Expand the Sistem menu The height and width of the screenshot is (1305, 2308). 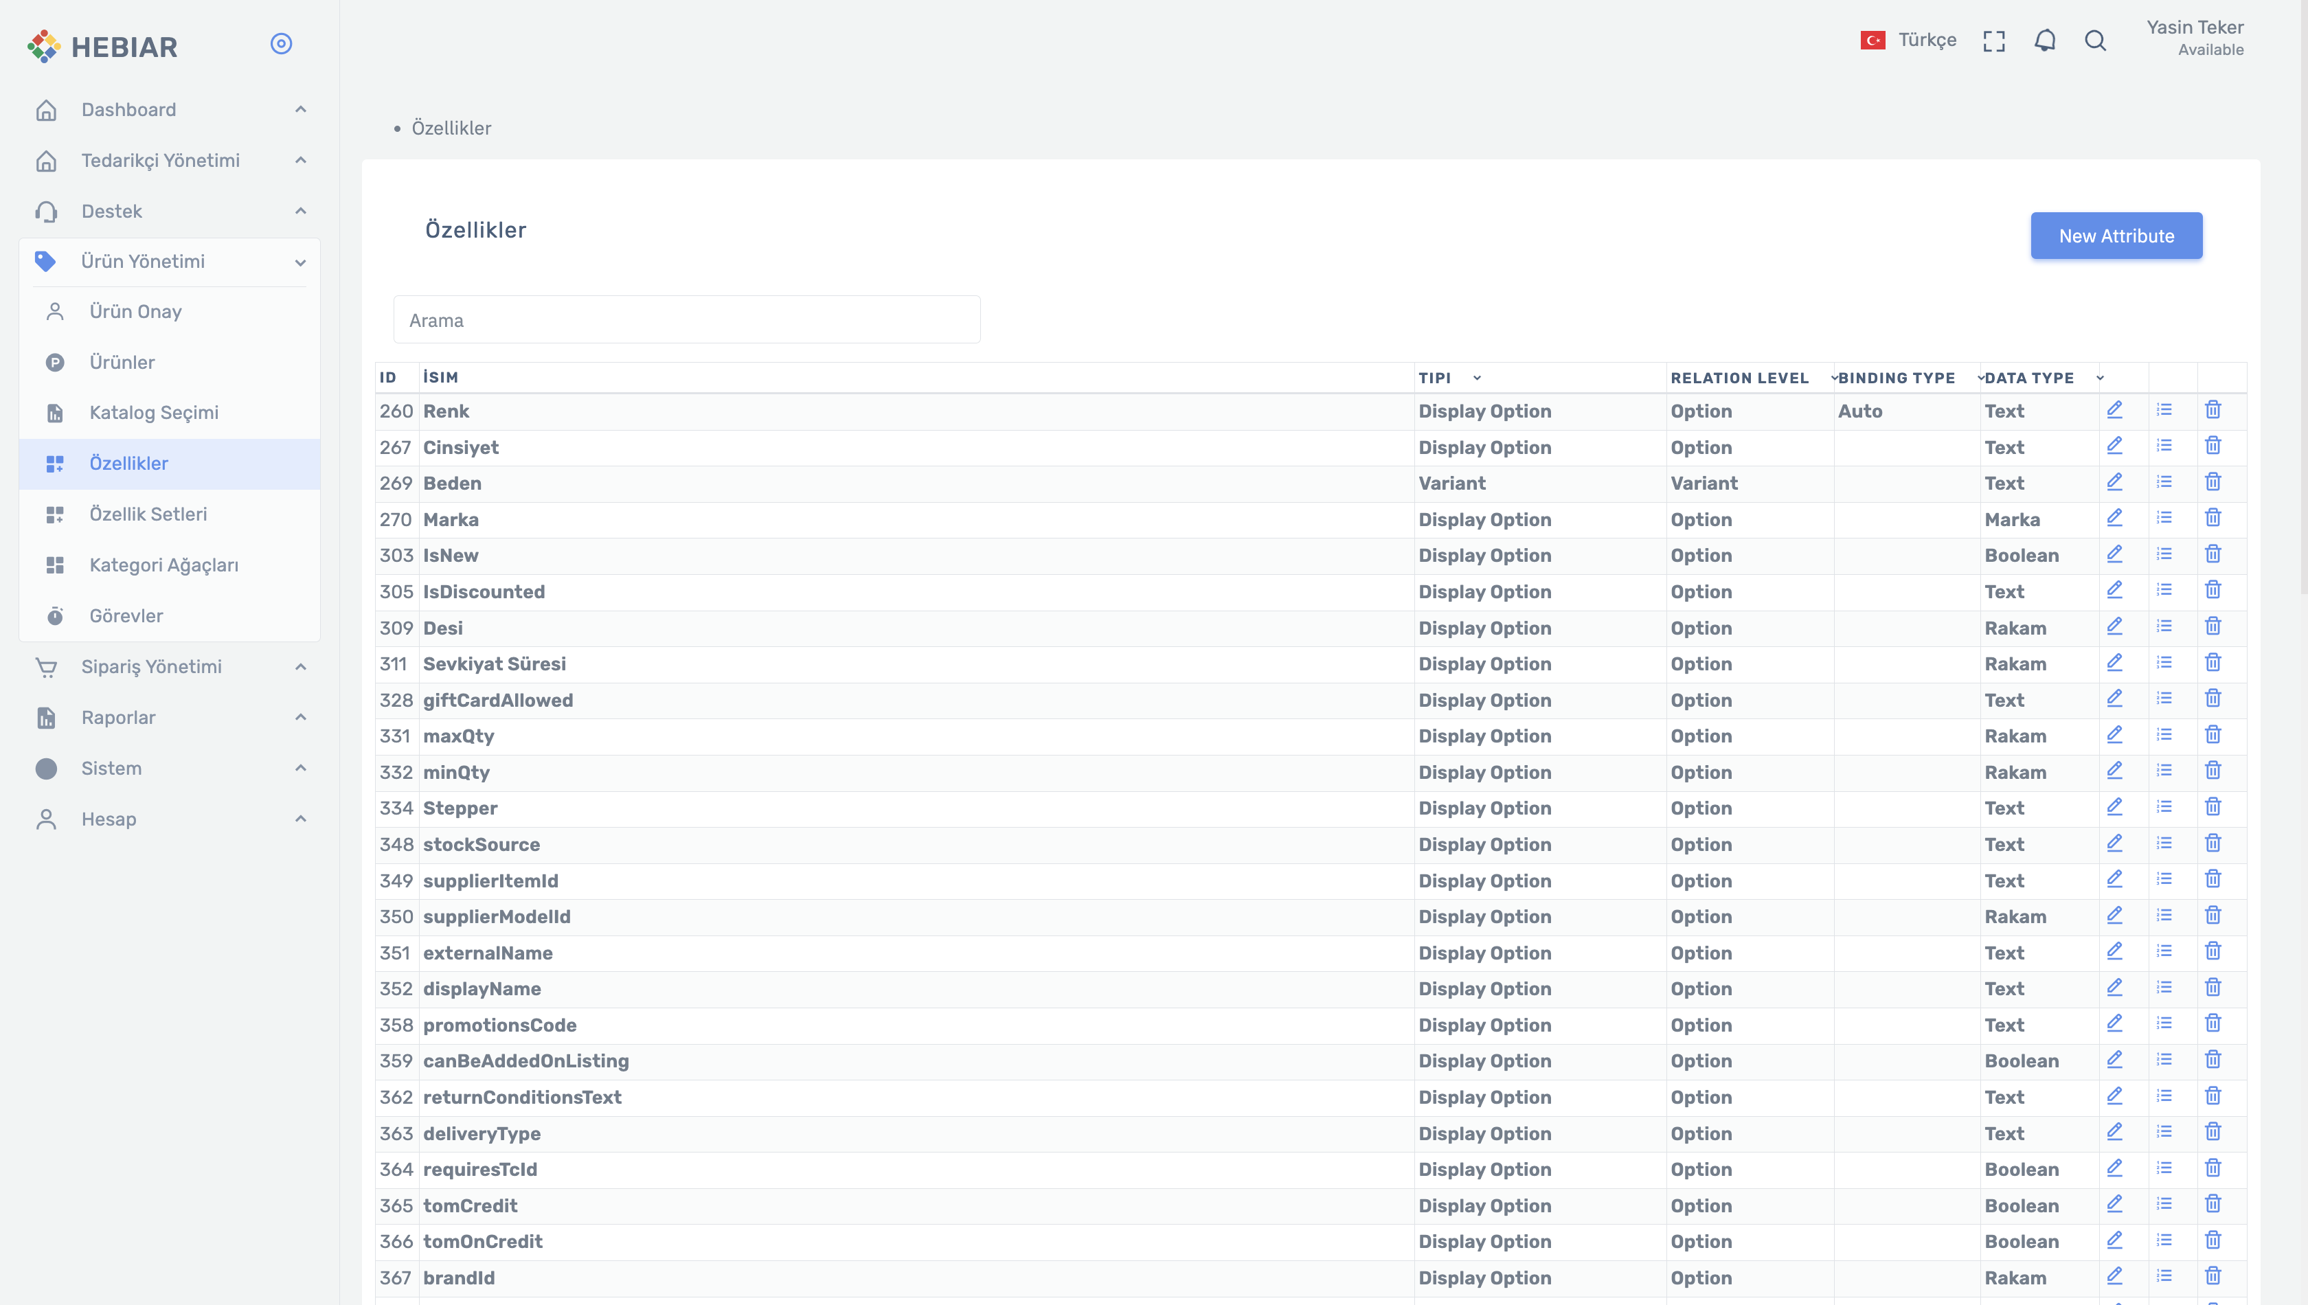pos(170,769)
